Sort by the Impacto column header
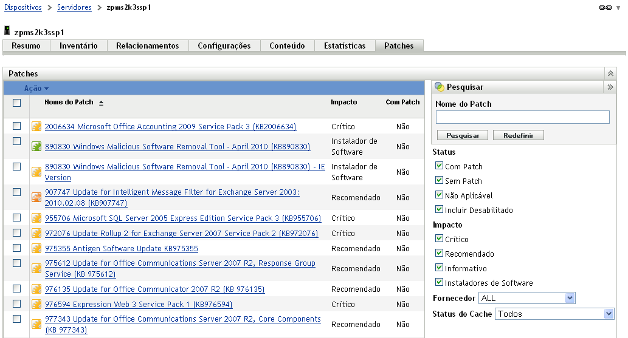This screenshot has height=338, width=628. (x=343, y=102)
